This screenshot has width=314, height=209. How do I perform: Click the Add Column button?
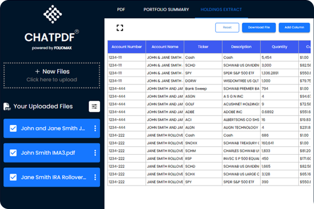tap(294, 27)
